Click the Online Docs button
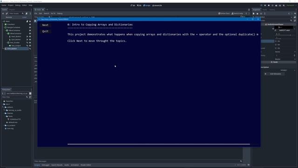This screenshot has width=298, height=168. tap(224, 14)
